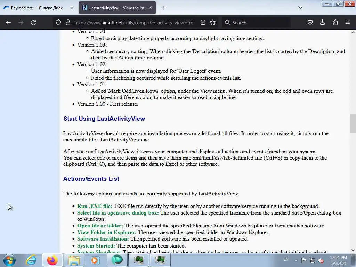Image resolution: width=356 pixels, height=267 pixels.
Task: Open the Downloads panel
Action: click(322, 23)
